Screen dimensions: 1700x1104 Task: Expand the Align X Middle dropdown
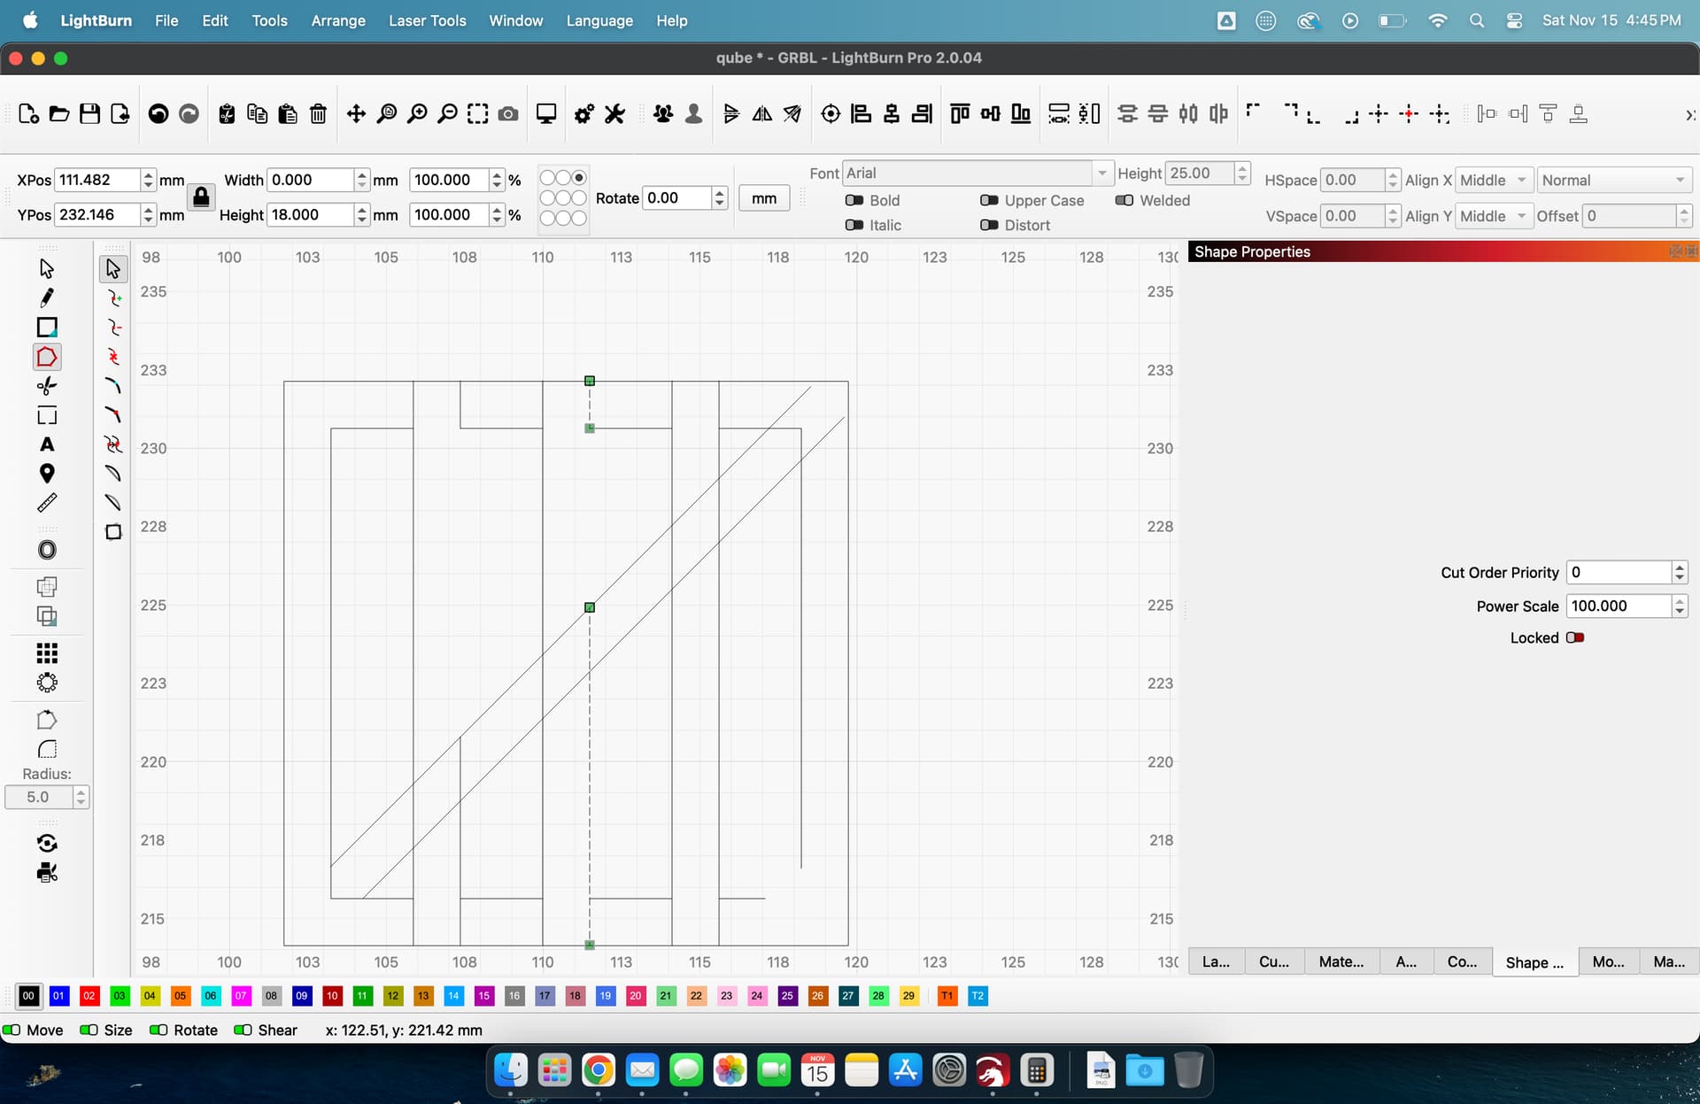coord(1494,181)
